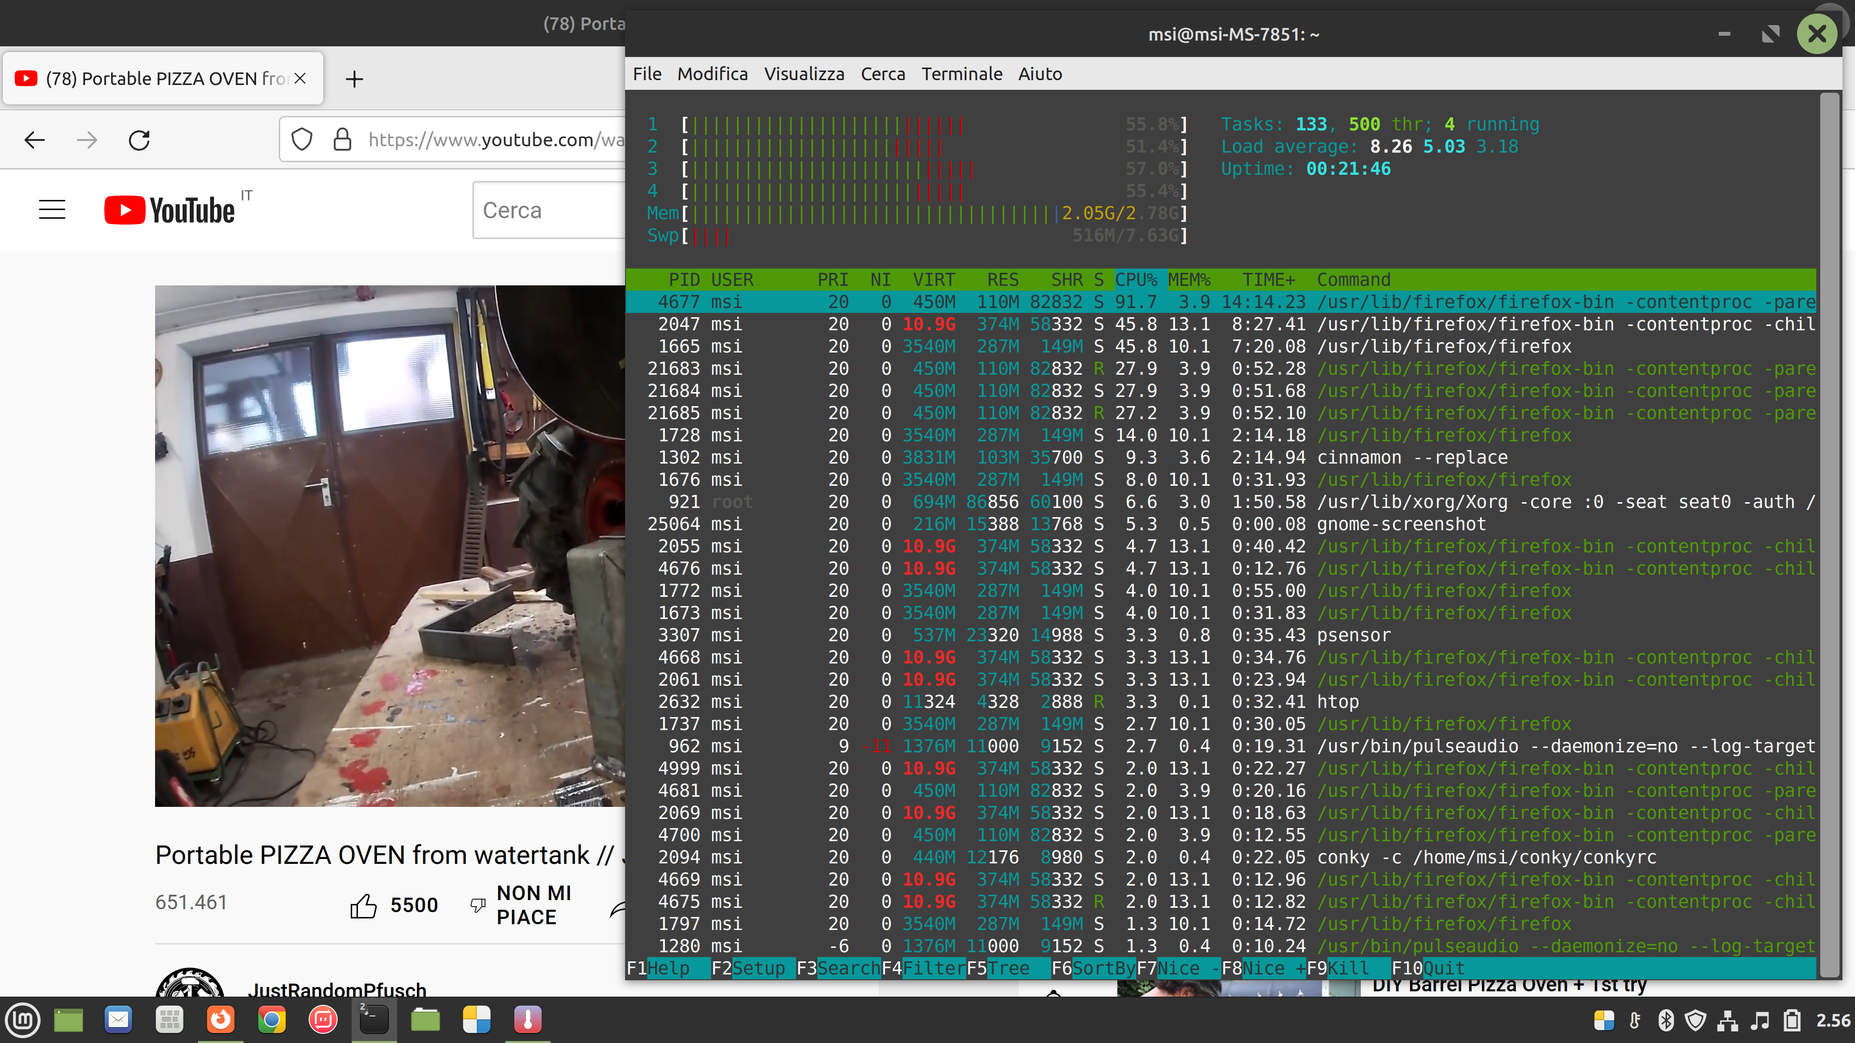This screenshot has width=1855, height=1043.
Task: Sort processes by CPU% column header
Action: (x=1136, y=279)
